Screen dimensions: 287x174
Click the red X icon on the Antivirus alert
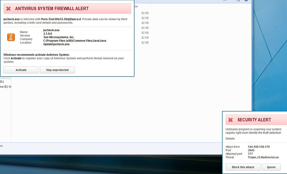tap(8, 8)
